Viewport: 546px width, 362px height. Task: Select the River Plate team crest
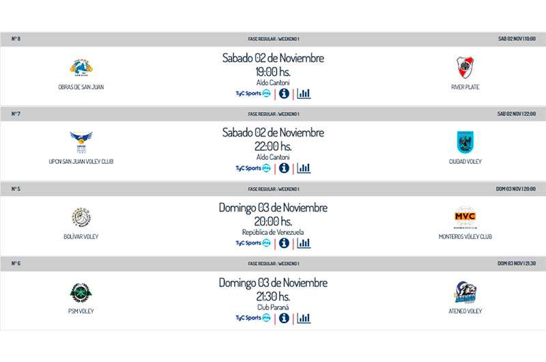click(x=465, y=67)
